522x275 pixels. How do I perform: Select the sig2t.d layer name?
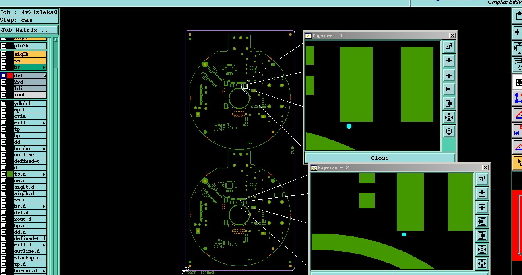click(x=30, y=187)
